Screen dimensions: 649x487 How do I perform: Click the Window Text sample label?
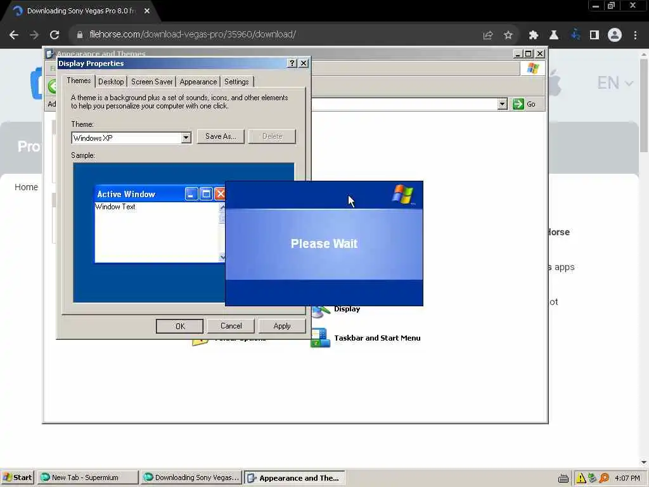[115, 207]
